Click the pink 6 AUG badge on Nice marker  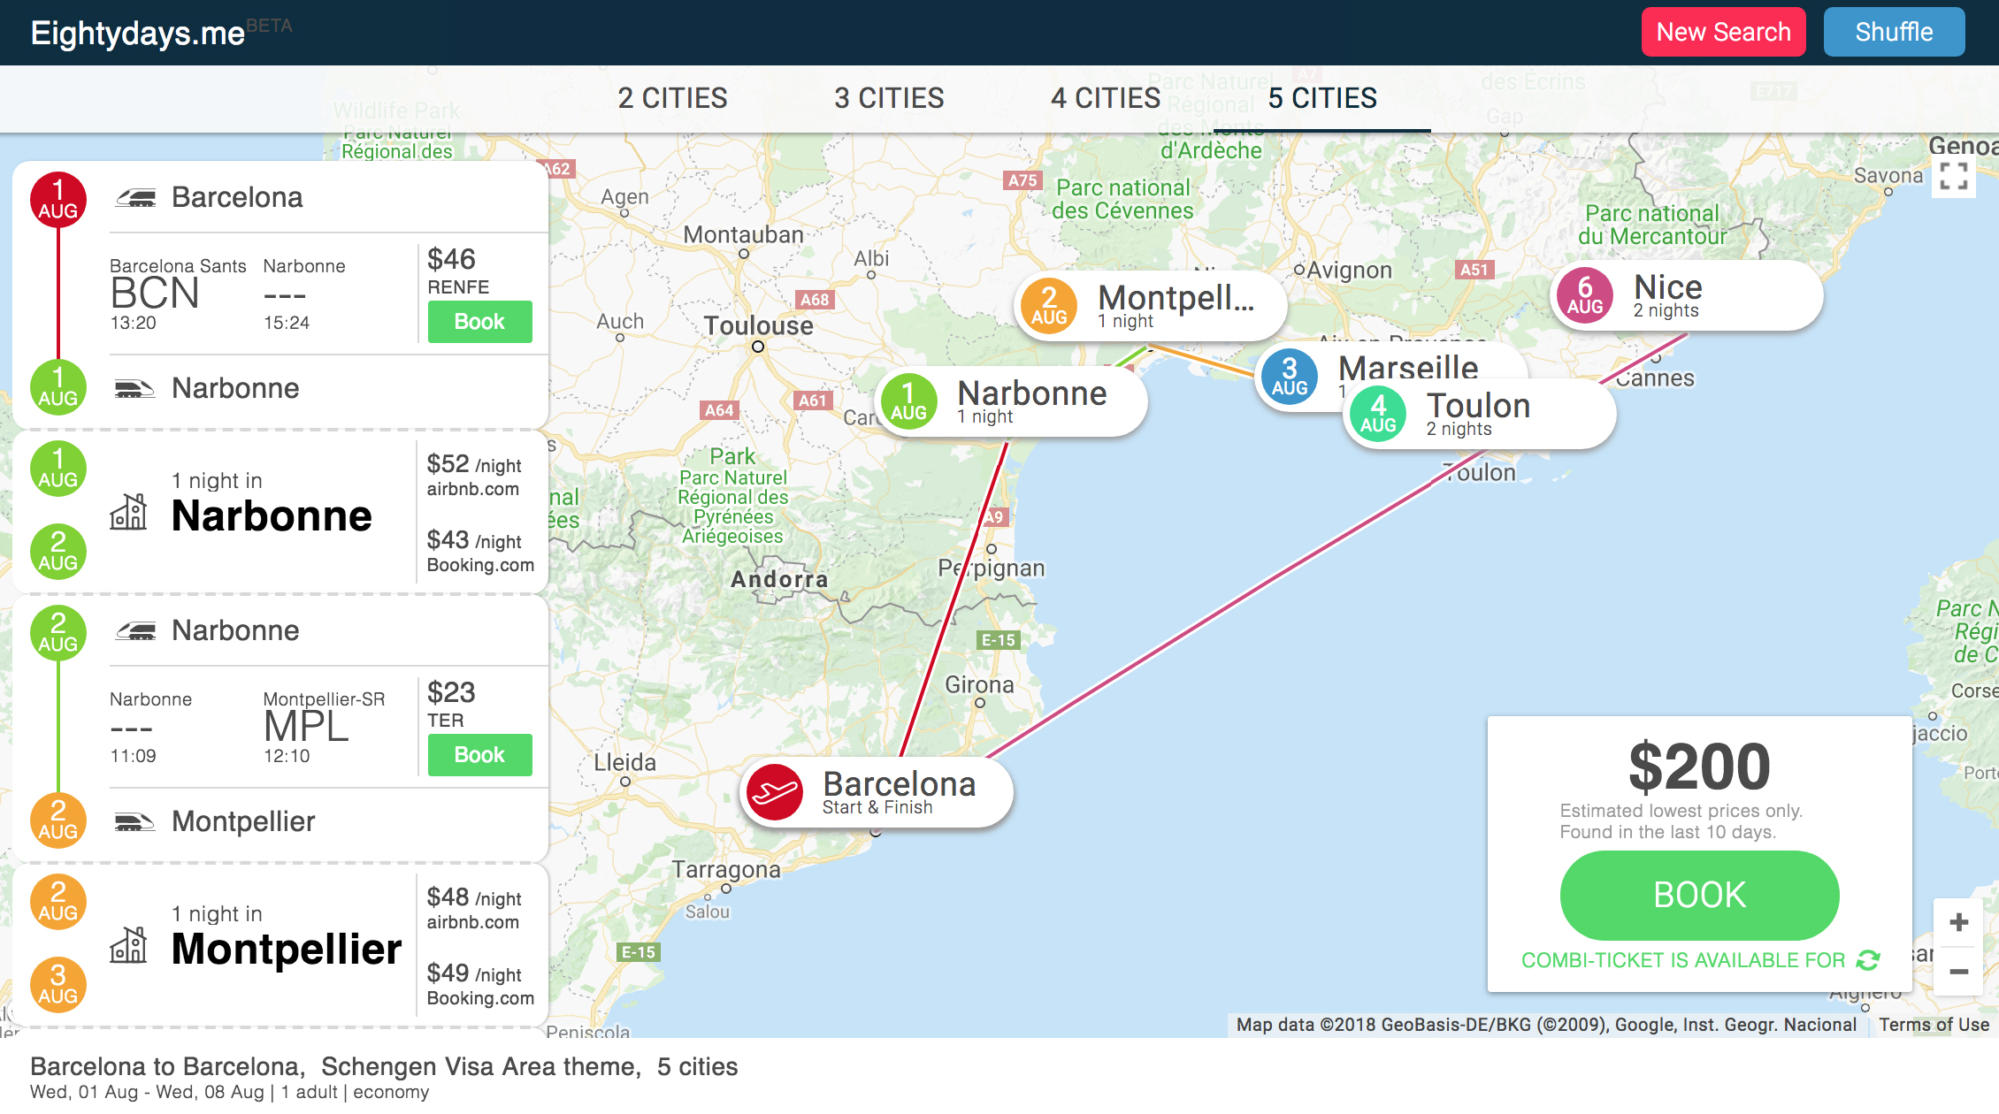click(1585, 295)
